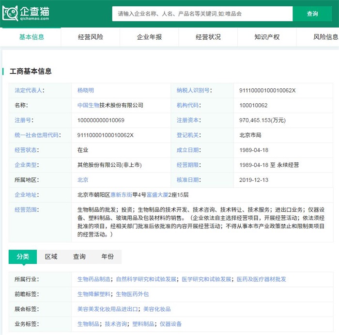Screen dimensions: 339x335
Task: Open the 技术咨询 business tag
Action: tap(116, 324)
